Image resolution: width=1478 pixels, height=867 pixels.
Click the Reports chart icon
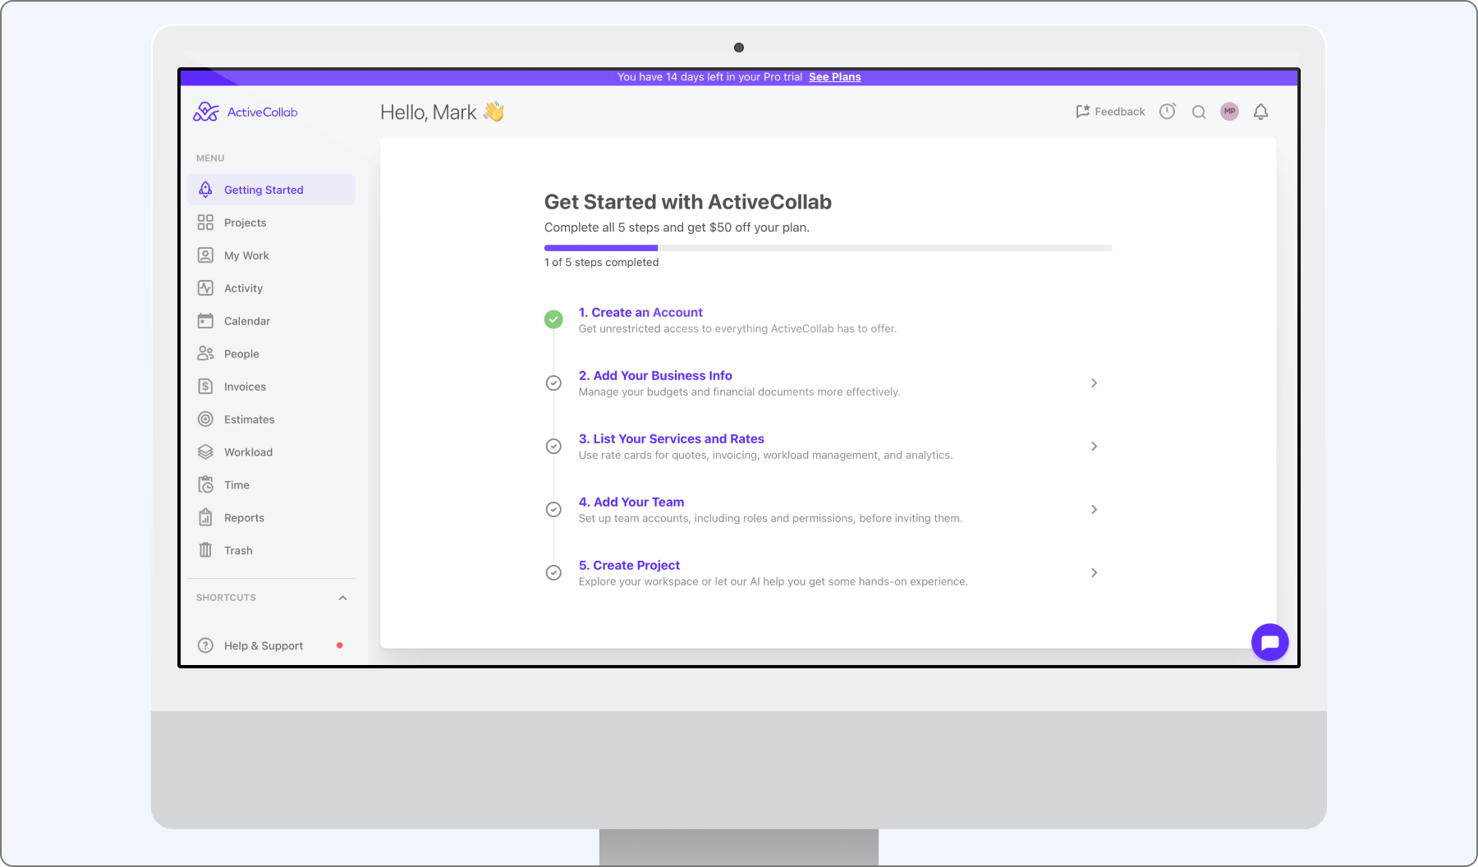[x=205, y=518]
